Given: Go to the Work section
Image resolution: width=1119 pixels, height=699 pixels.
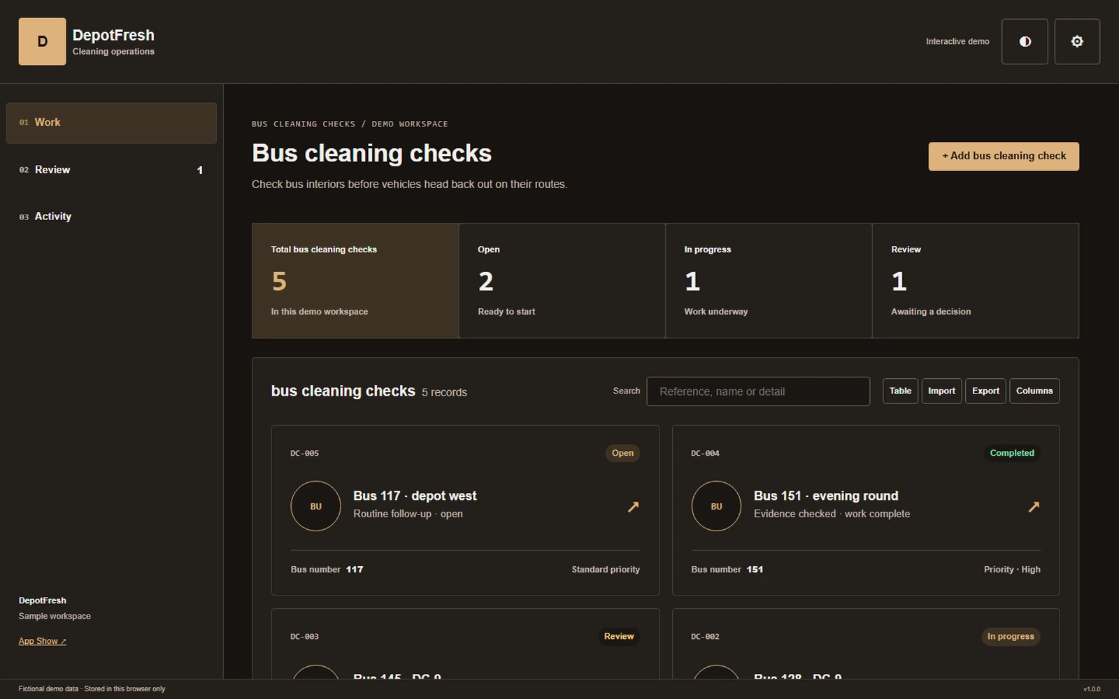Looking at the screenshot, I should (x=111, y=123).
